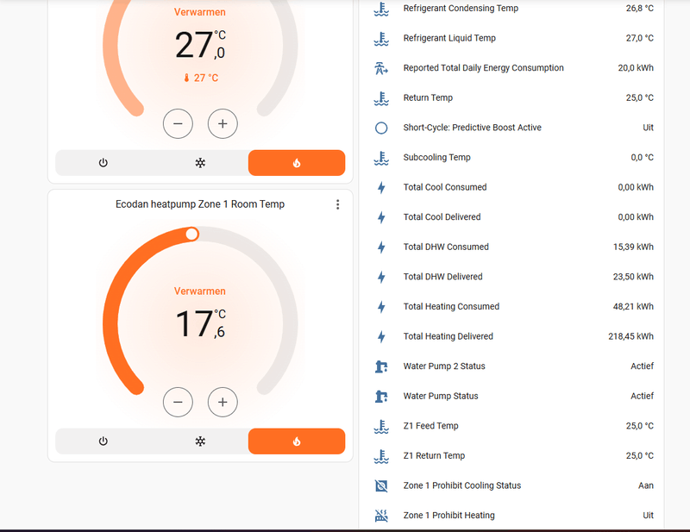Viewport: 690px width, 532px height.
Task: Click the 27,0 °C target temperature readout
Action: click(x=201, y=45)
